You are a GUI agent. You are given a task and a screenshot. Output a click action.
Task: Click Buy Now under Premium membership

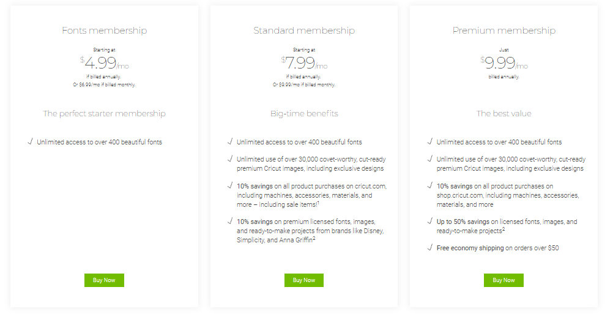click(503, 280)
